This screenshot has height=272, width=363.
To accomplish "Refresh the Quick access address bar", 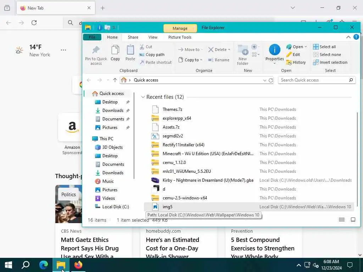I will coord(270,80).
